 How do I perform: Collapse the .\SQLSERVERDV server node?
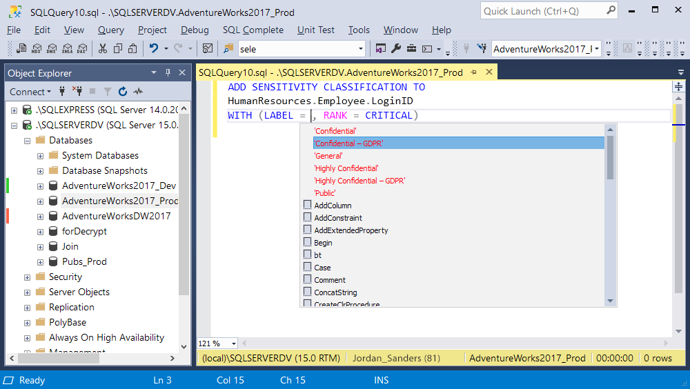[x=14, y=126]
